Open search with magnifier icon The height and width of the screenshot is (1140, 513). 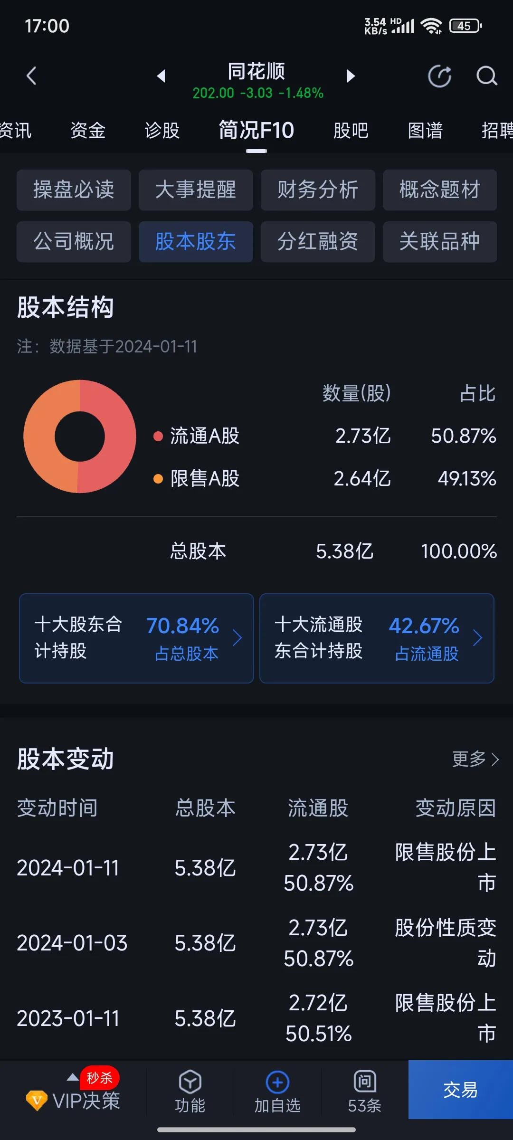pyautogui.click(x=487, y=76)
